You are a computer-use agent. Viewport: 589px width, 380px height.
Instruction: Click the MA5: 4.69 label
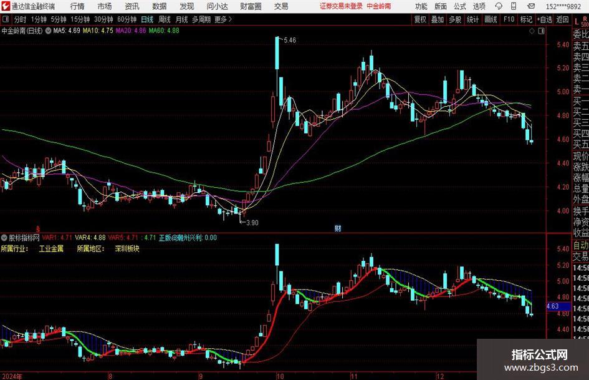(x=67, y=31)
